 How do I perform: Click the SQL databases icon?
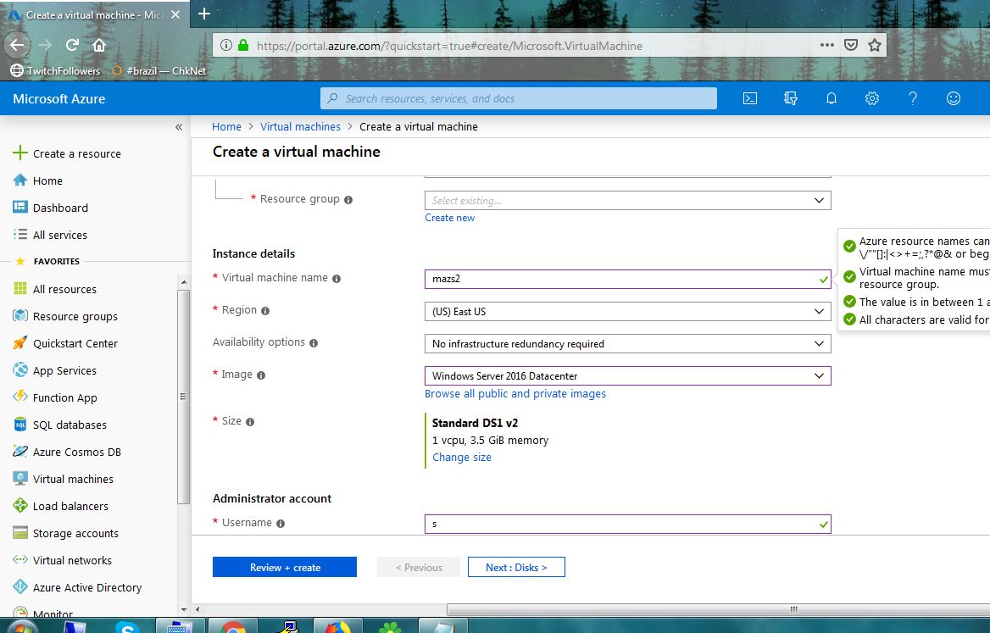pyautogui.click(x=20, y=424)
